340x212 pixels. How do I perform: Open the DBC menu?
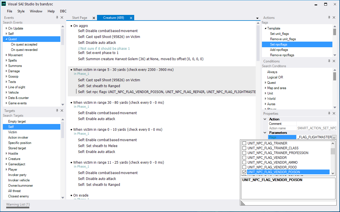[63, 11]
